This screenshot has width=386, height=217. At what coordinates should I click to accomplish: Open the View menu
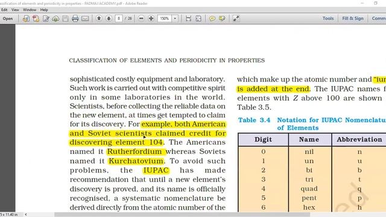click(x=15, y=10)
